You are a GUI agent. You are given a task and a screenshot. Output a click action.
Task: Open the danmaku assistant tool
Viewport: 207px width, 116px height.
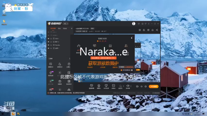(50, 65)
